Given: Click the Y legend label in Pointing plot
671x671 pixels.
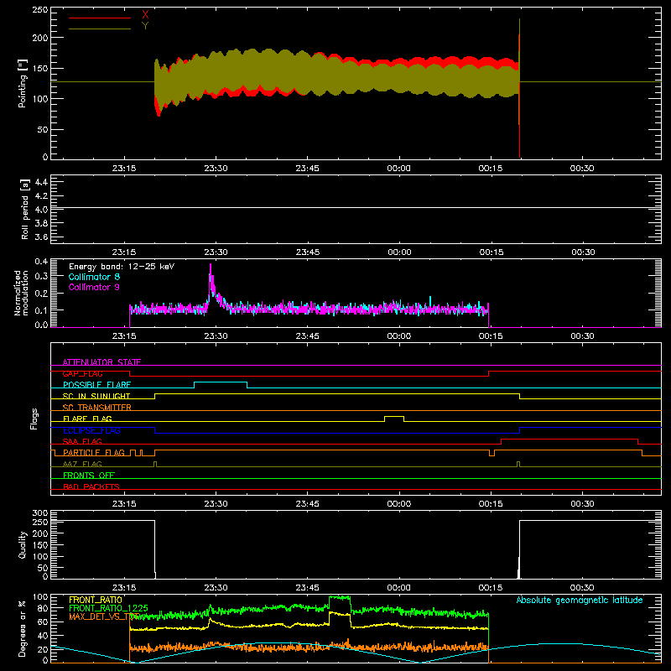Looking at the screenshot, I should coord(145,26).
